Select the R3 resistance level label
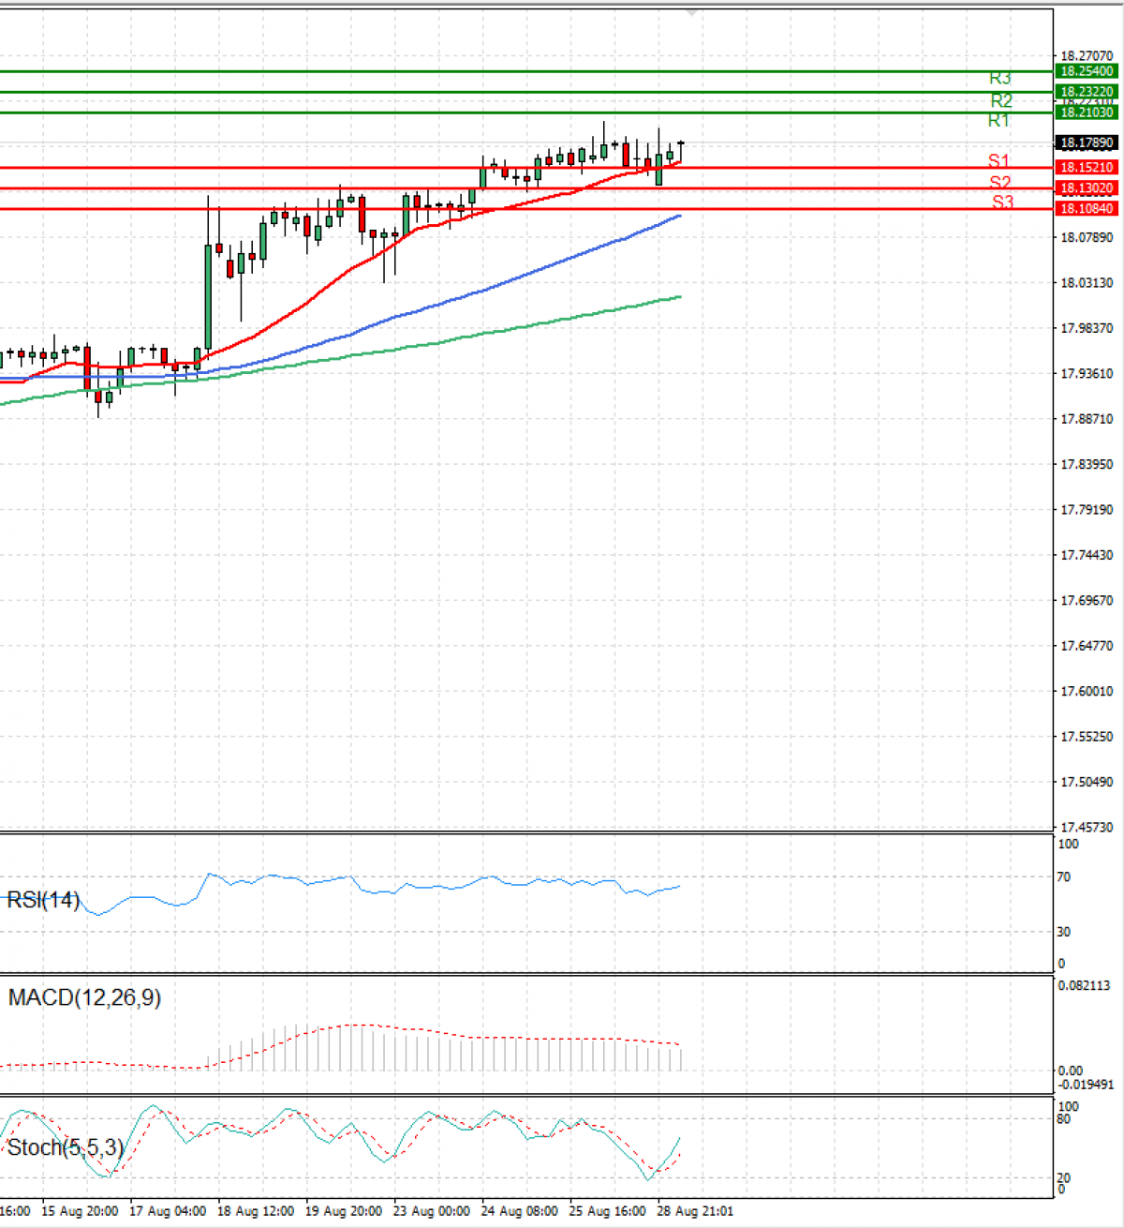The height and width of the screenshot is (1228, 1124). coord(998,79)
